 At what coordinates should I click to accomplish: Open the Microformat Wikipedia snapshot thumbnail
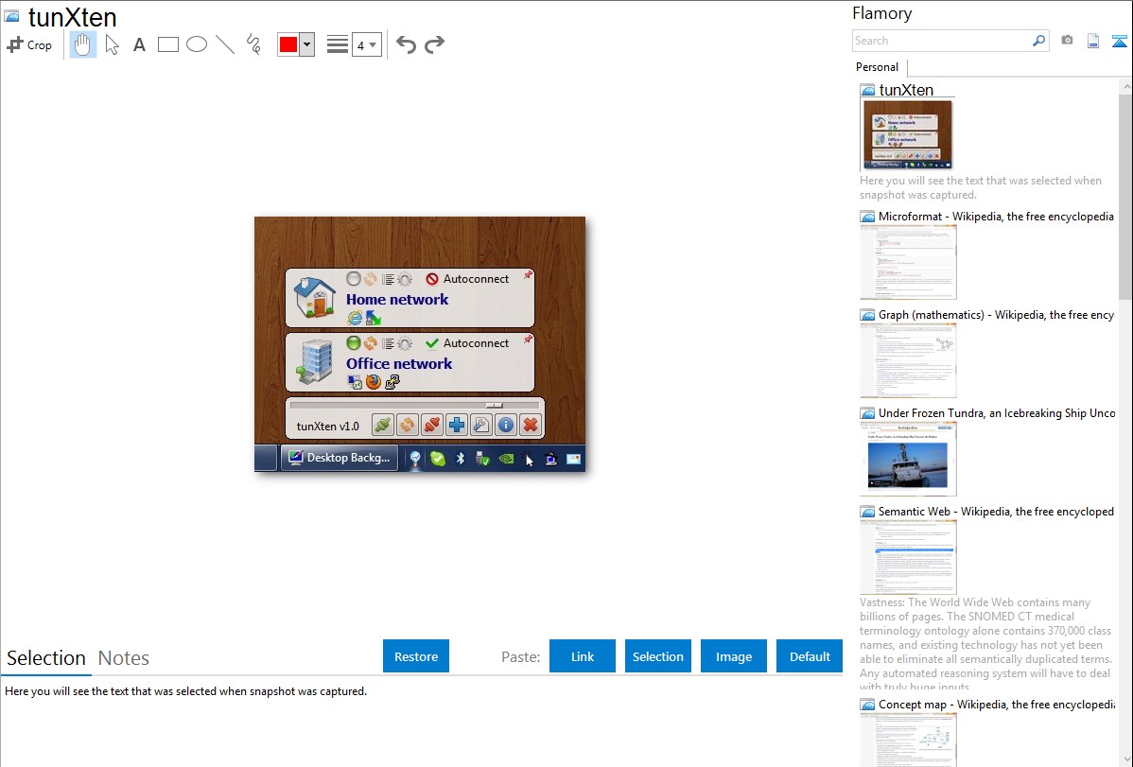tap(908, 262)
